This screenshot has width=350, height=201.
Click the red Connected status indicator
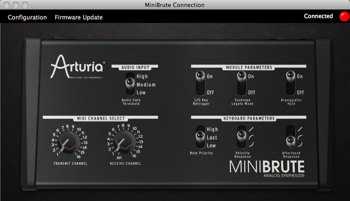click(344, 16)
